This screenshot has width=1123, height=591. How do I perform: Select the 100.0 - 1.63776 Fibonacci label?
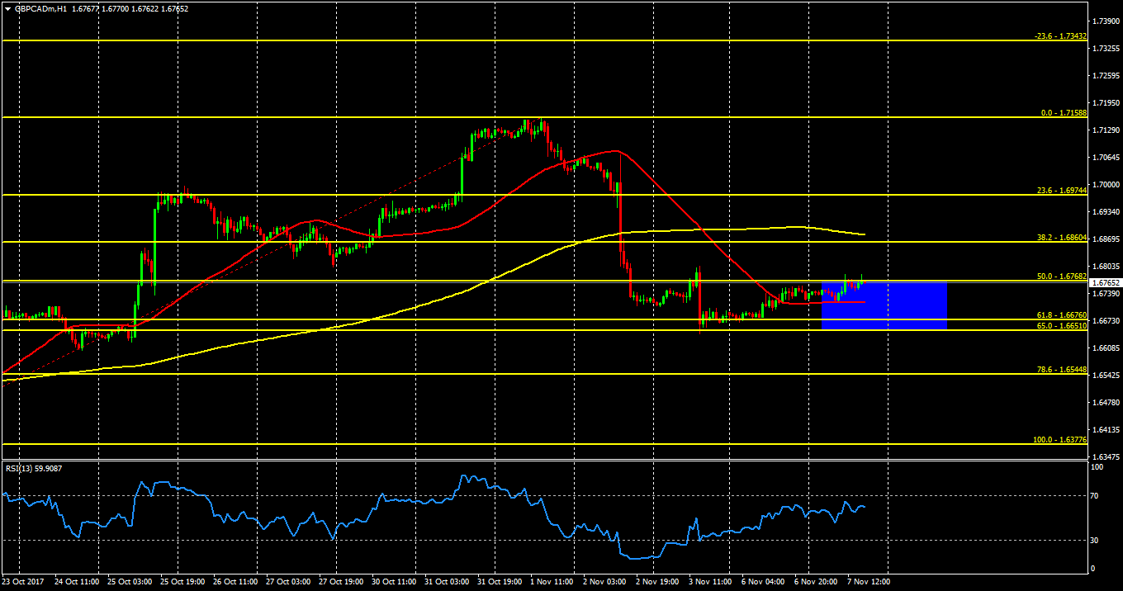1059,440
